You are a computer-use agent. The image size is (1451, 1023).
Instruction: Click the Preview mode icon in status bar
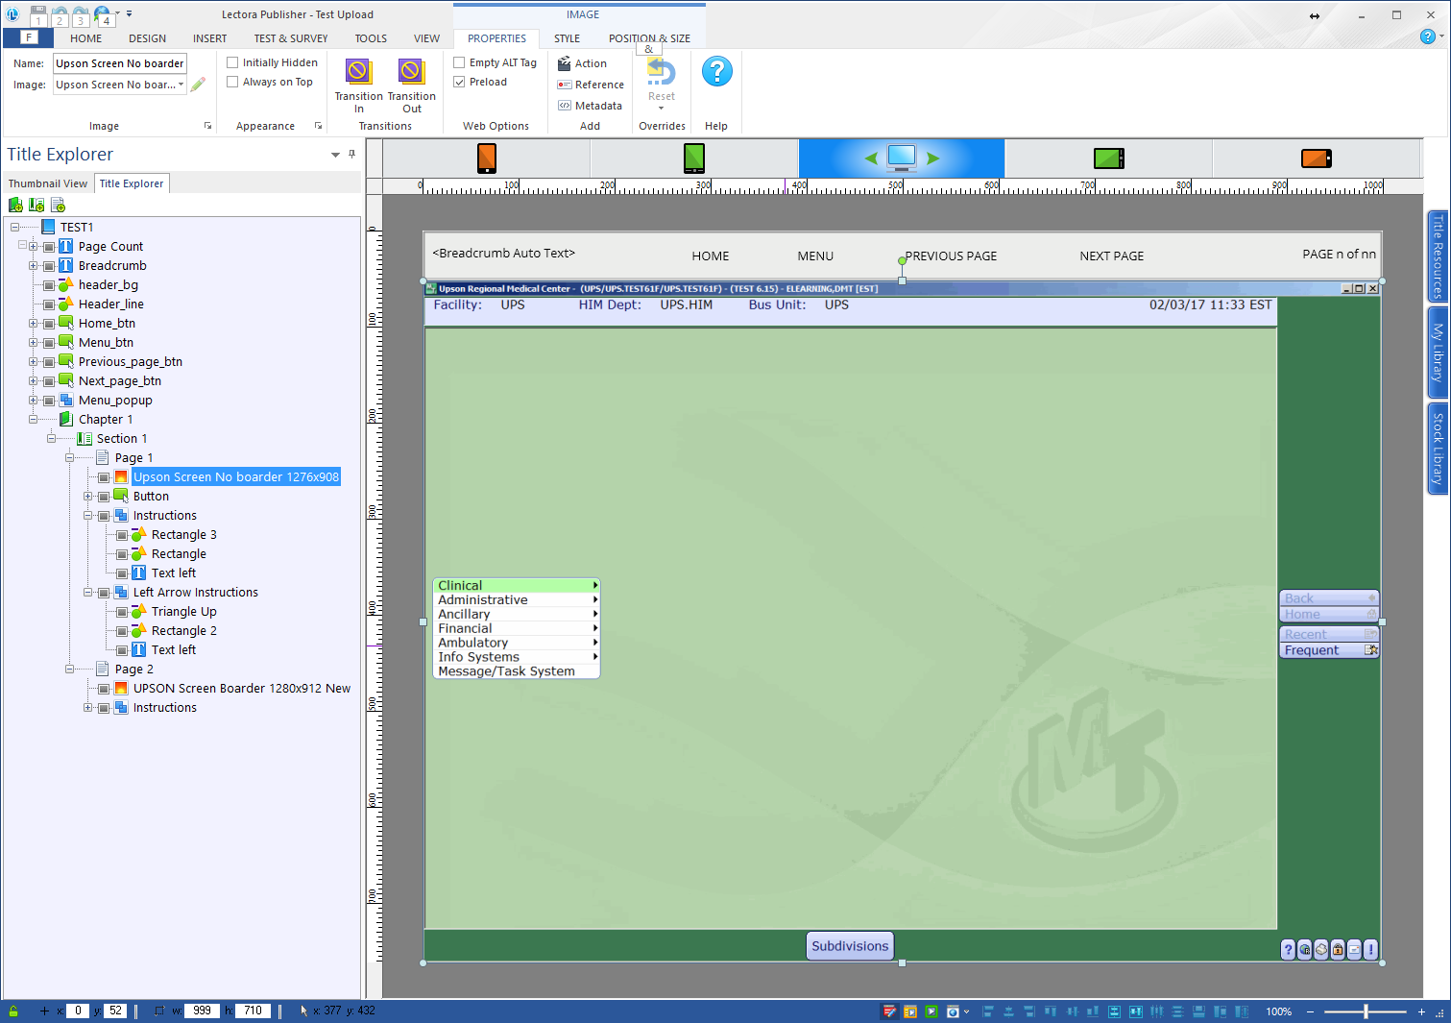931,1011
